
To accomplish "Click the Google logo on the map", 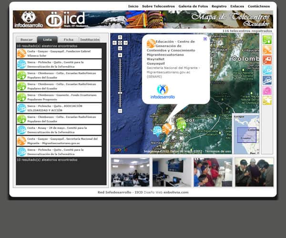I will coord(119,150).
